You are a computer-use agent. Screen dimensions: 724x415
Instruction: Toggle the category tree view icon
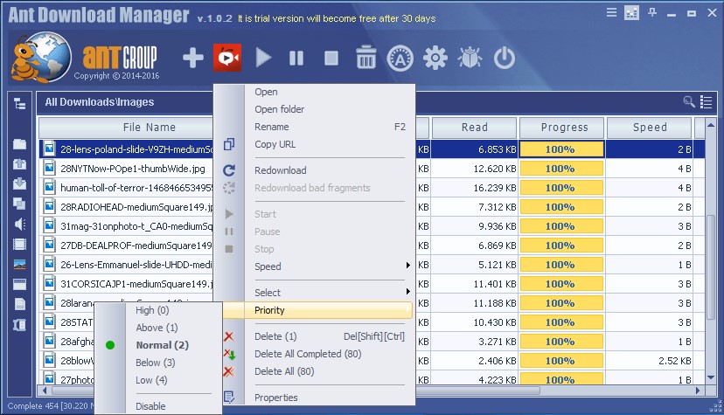click(19, 103)
